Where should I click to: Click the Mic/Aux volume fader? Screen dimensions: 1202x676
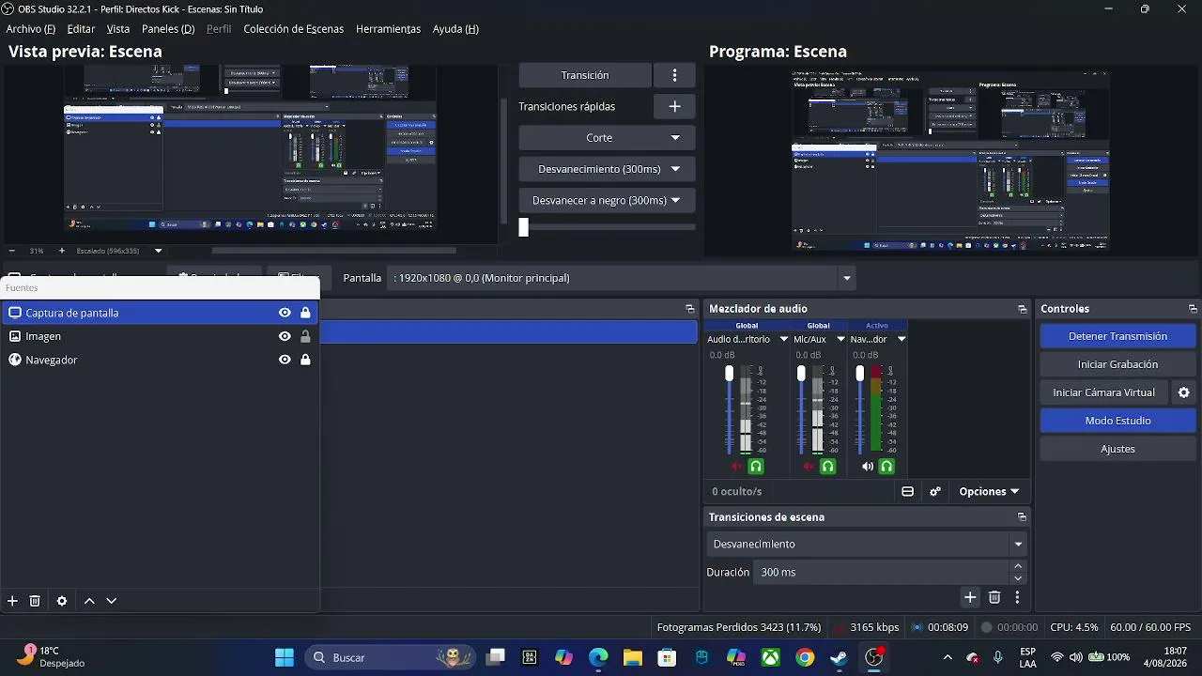click(x=801, y=374)
